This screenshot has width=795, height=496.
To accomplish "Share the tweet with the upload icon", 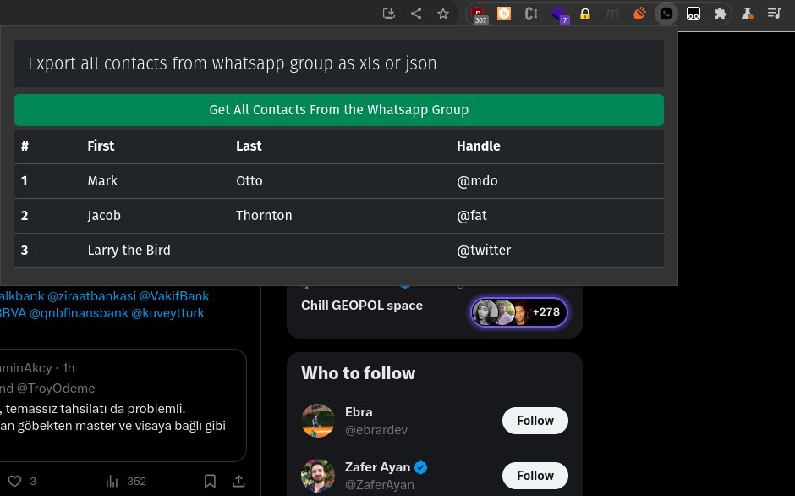I will 238,481.
